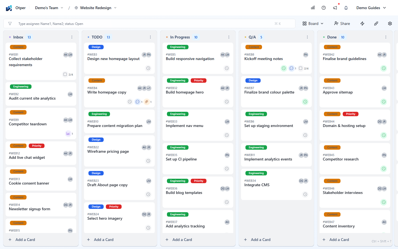The width and height of the screenshot is (398, 249).
Task: Click the TODO column title
Action: [x=97, y=37]
